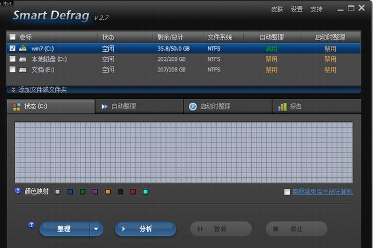The width and height of the screenshot is (373, 248).
Task: Click the 卷标 column header
Action: click(26, 37)
